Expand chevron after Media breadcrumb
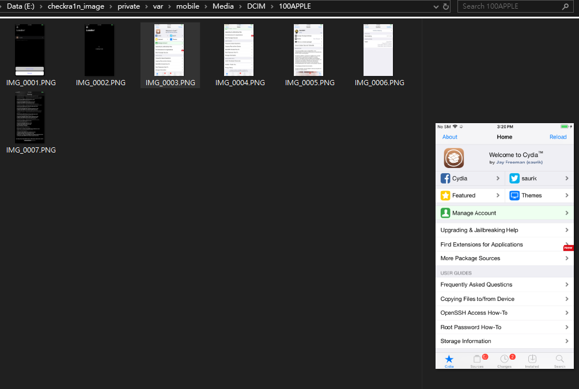Image resolution: width=579 pixels, height=389 pixels. click(240, 7)
